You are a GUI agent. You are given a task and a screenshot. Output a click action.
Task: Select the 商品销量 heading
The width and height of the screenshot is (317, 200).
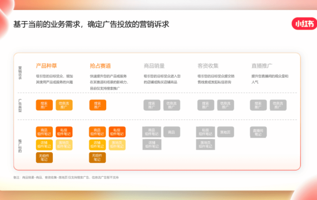pos(154,66)
